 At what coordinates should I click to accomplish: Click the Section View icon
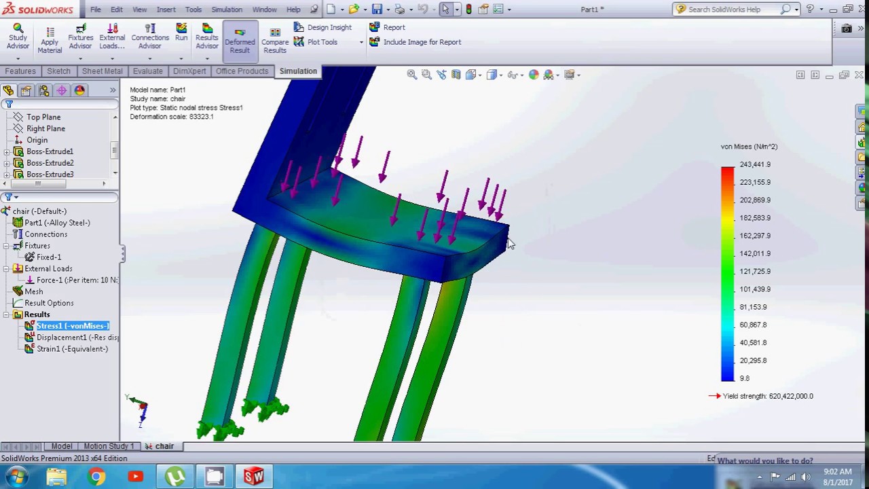click(x=456, y=75)
